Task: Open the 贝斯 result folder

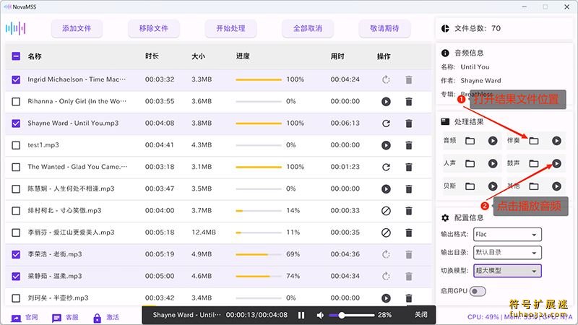Action: coord(470,186)
